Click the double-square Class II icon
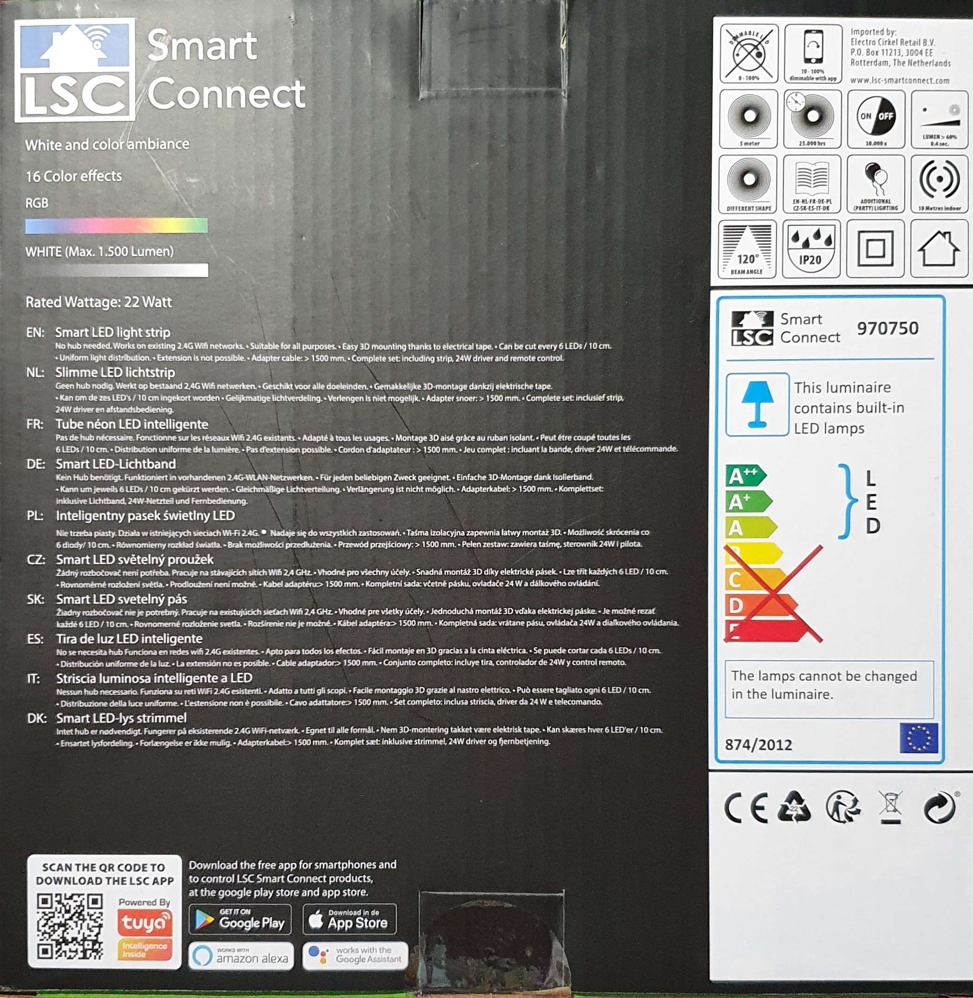The height and width of the screenshot is (998, 973). click(876, 249)
